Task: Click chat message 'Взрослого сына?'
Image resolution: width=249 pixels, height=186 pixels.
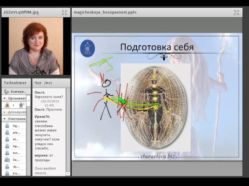Action: tap(49, 97)
